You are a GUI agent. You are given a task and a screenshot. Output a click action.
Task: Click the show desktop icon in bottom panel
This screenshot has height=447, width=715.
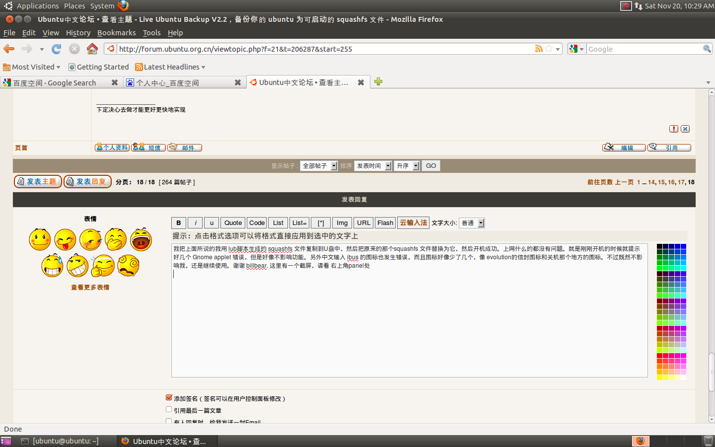[x=6, y=441]
